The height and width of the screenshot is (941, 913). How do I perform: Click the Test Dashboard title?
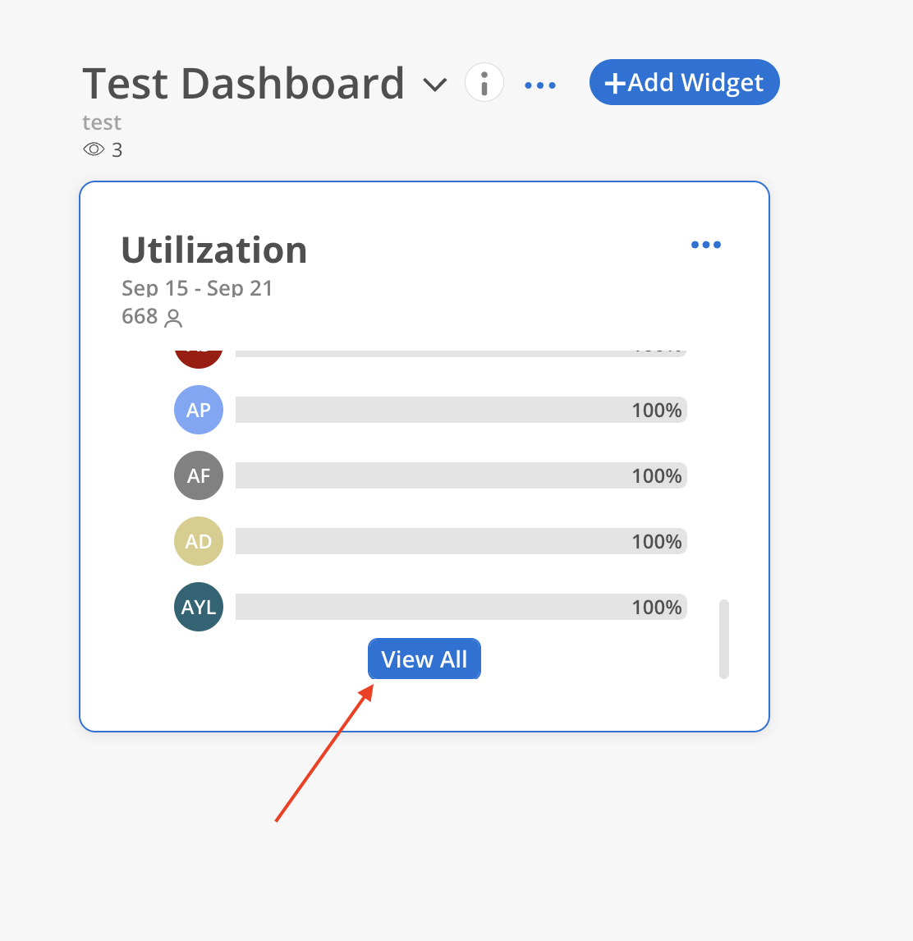point(243,83)
